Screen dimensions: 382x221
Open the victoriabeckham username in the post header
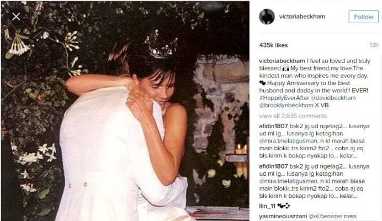tap(302, 17)
